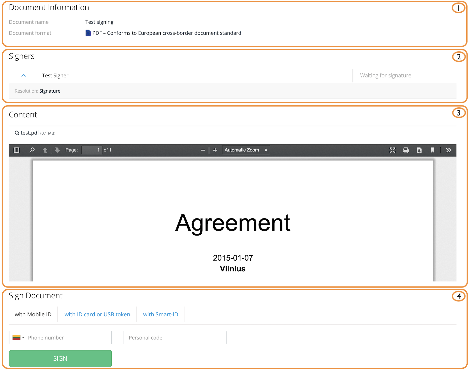Screen dimensions: 471x370
Task: Click the Test signing document name
Action: [99, 22]
